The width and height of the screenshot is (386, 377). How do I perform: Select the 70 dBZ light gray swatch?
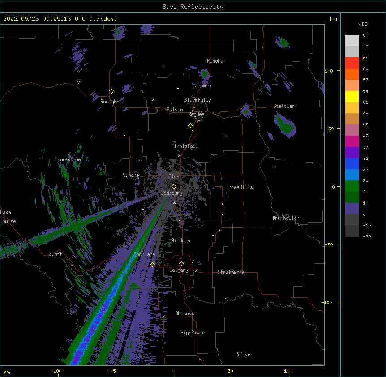click(352, 51)
